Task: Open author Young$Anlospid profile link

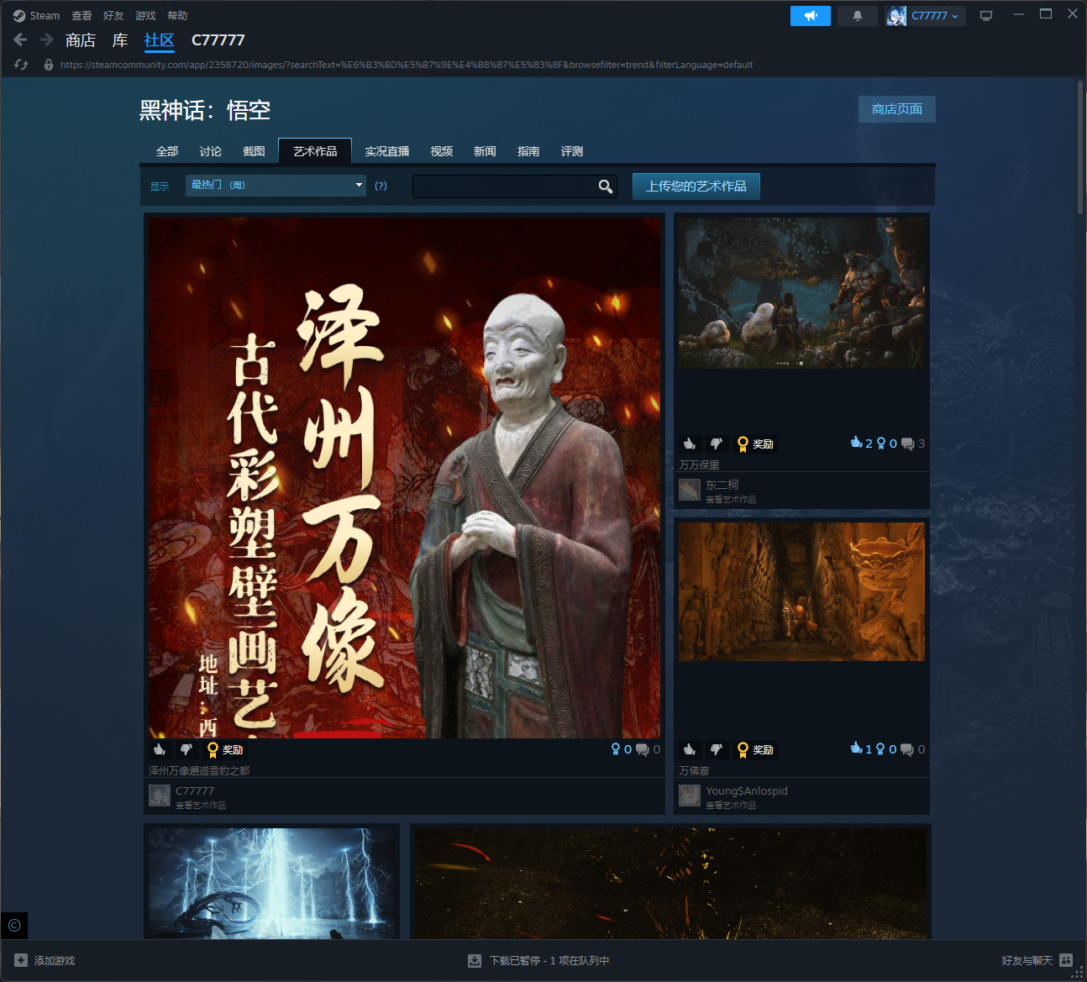Action: (x=747, y=790)
